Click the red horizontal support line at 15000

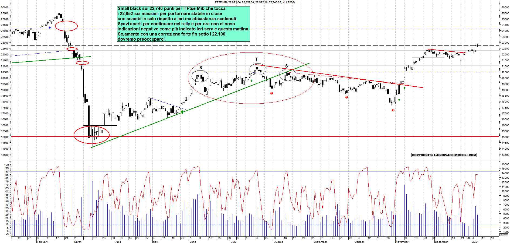[255, 136]
